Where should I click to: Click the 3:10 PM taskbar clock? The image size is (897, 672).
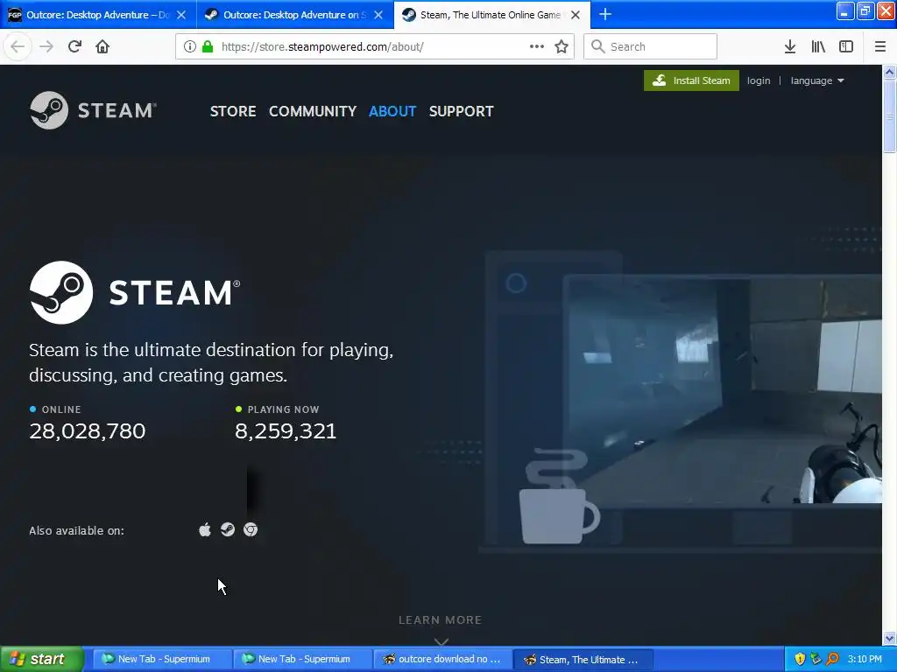[865, 659]
